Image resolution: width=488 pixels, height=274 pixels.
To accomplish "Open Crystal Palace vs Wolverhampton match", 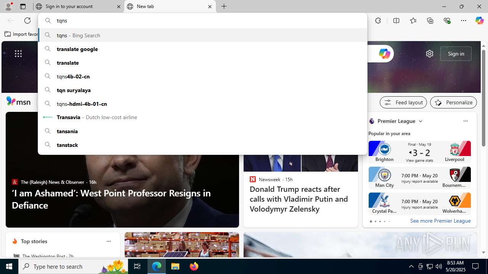I will coord(419,204).
